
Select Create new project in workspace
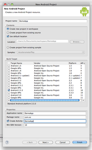[x=8, y=29]
